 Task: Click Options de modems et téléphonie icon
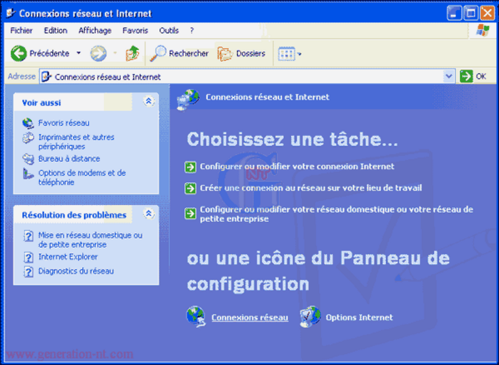tap(28, 174)
